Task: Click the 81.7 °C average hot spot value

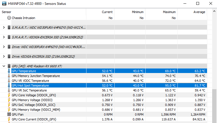Action: tap(200, 86)
